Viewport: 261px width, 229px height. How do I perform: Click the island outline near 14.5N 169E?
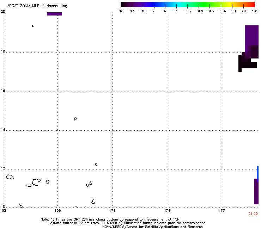pos(75,119)
